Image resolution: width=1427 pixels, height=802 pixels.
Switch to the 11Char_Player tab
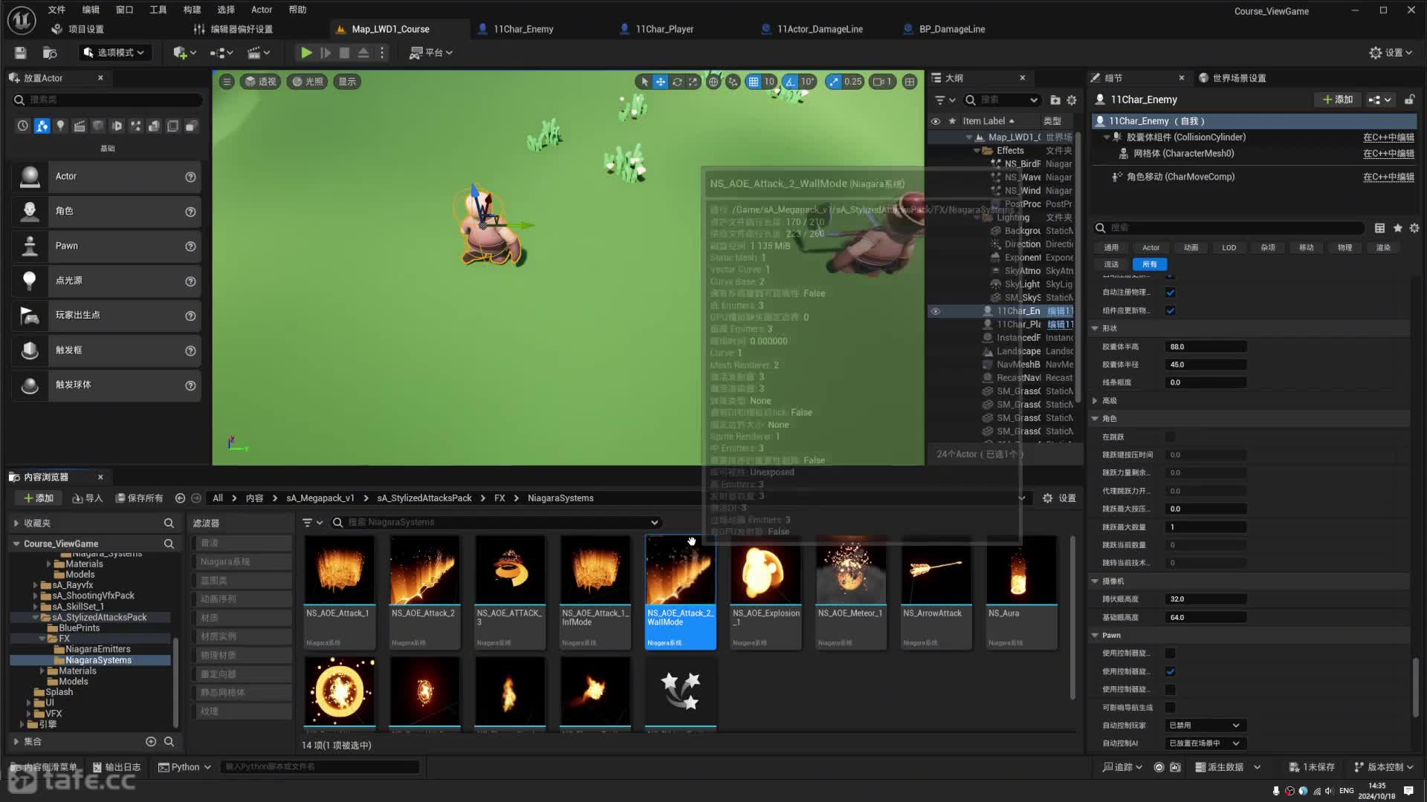coord(664,29)
